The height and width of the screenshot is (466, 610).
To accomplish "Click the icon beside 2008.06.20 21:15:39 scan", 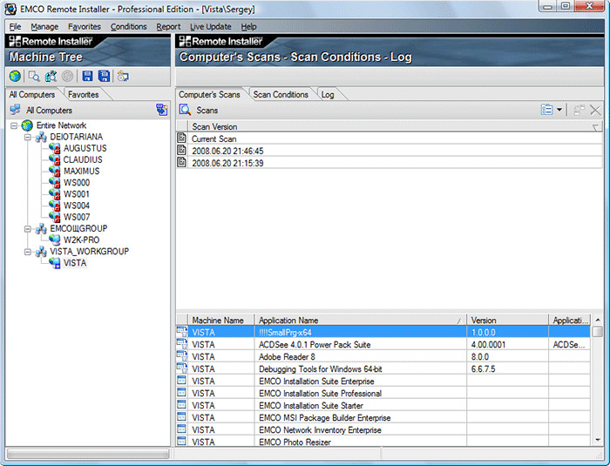I will pos(181,162).
